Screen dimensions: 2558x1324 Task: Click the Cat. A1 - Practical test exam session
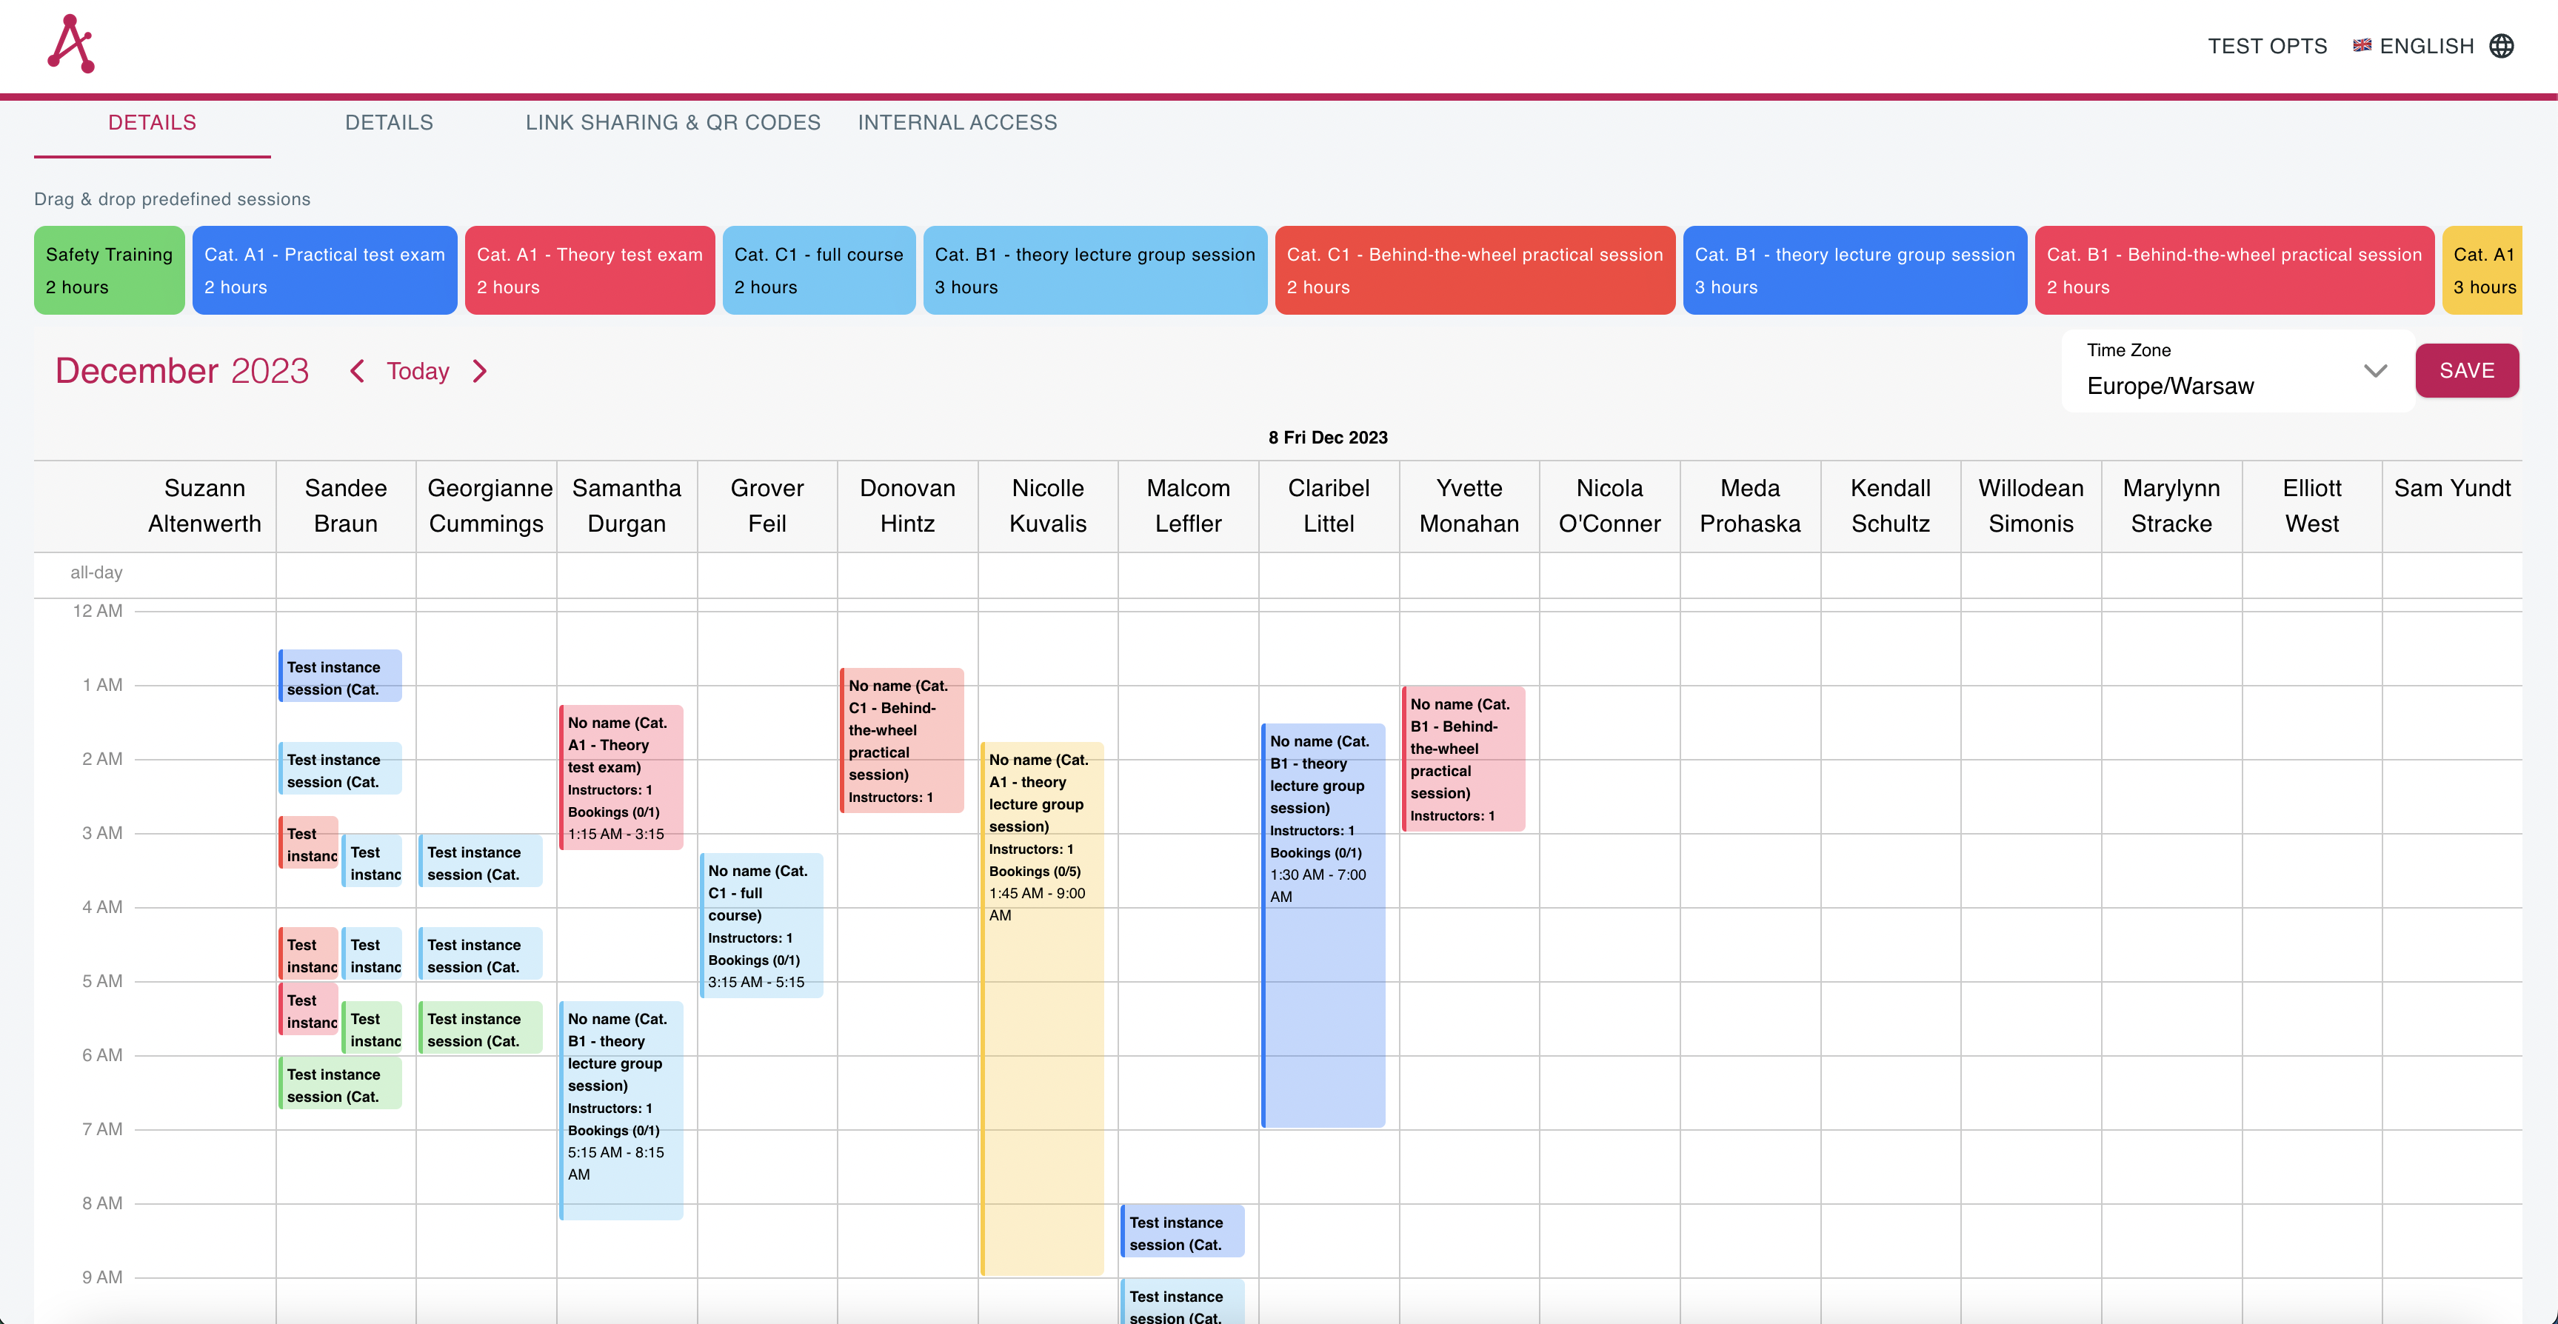tap(324, 270)
